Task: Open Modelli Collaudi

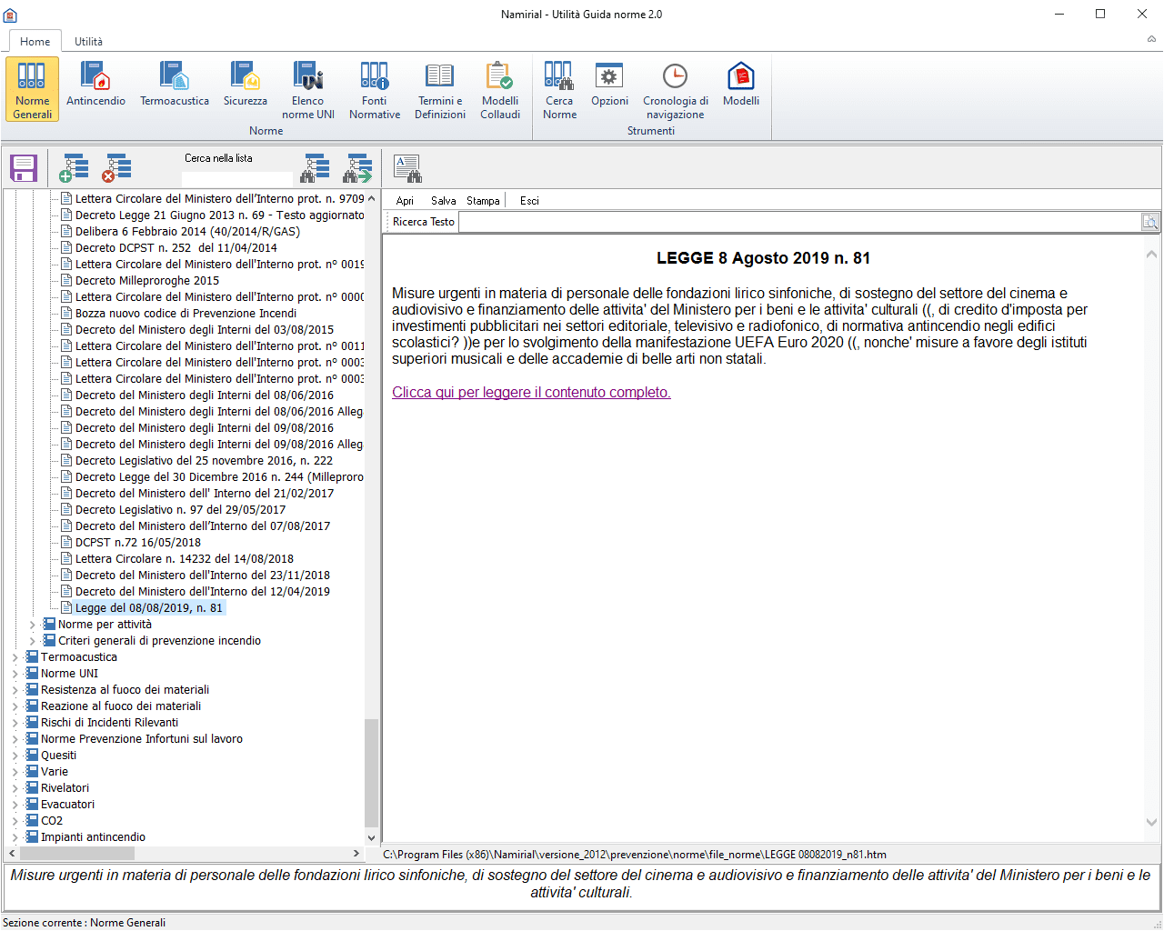Action: point(500,89)
